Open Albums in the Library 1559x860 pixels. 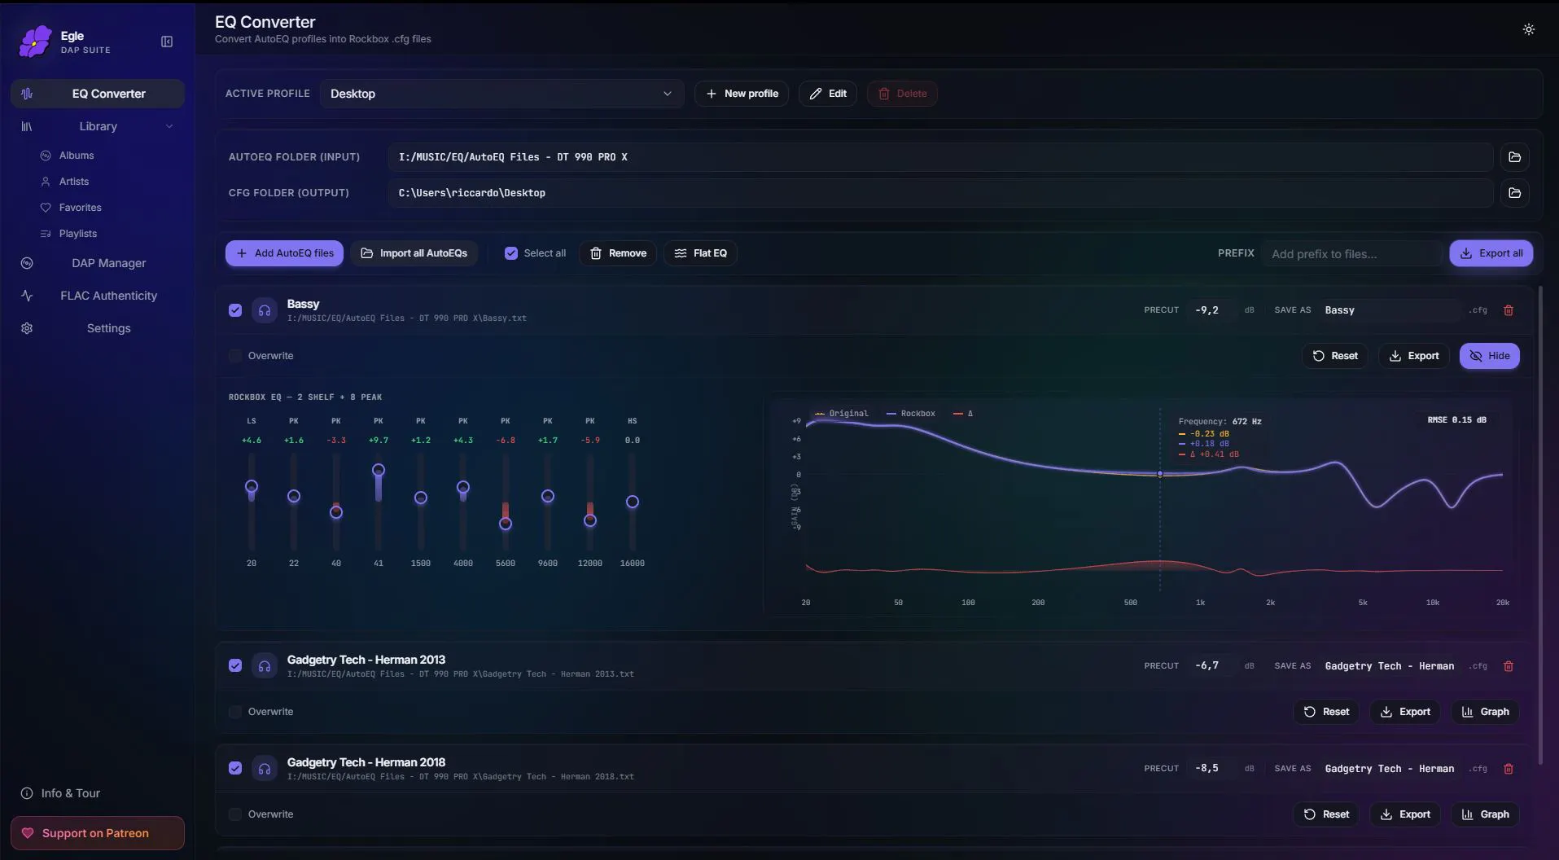pyautogui.click(x=77, y=156)
